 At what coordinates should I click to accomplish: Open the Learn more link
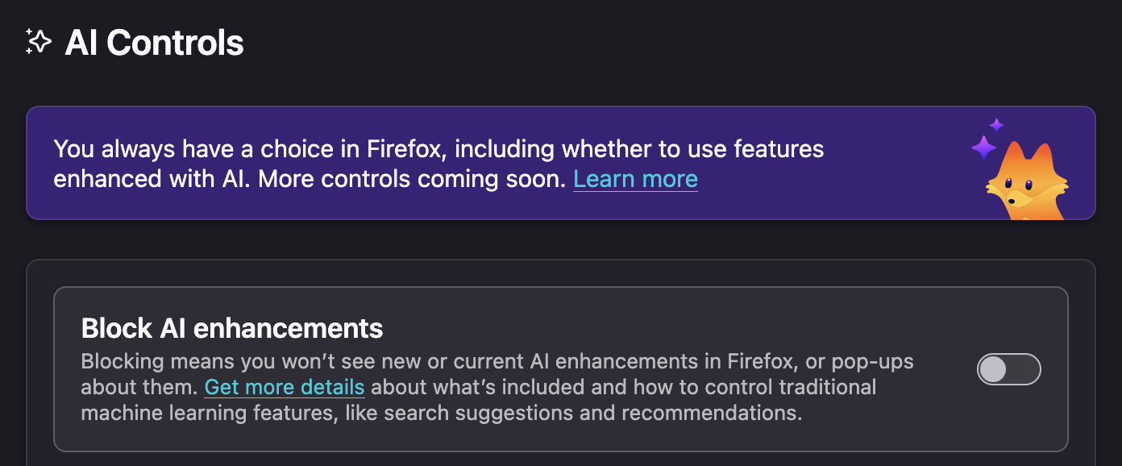[635, 179]
